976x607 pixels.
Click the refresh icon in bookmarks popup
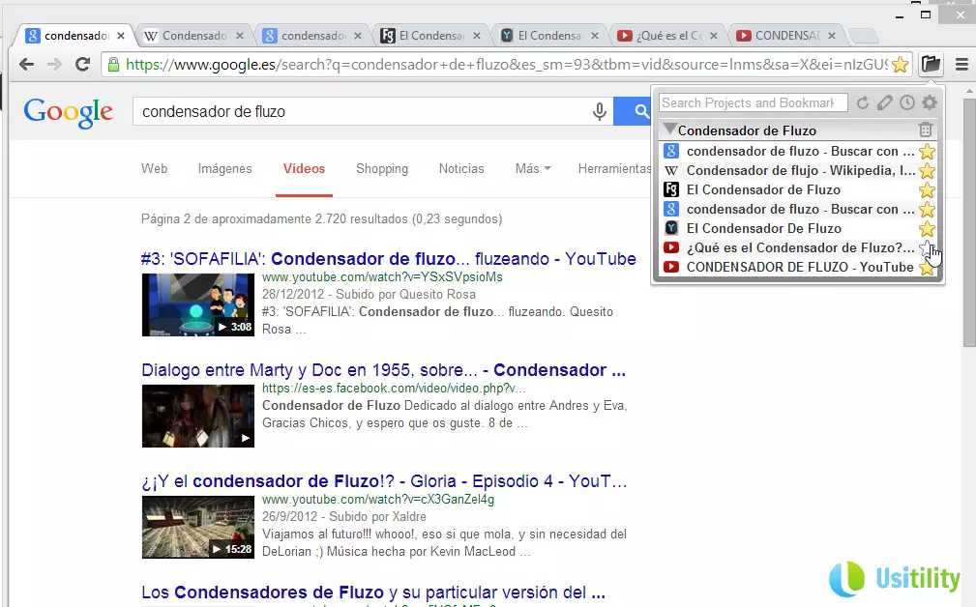point(863,102)
